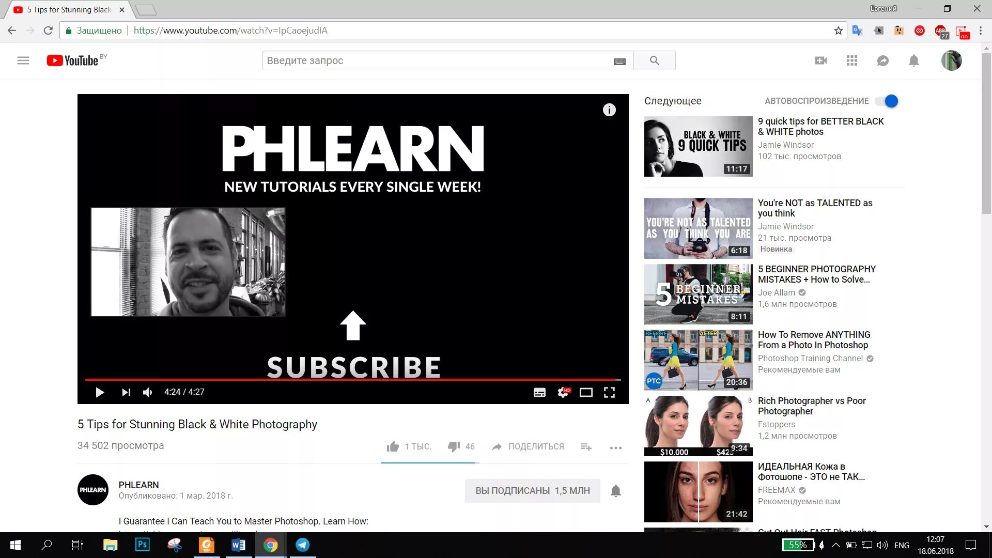
Task: Click the ВЫ ПОДПИСАНЫ subscribe button
Action: pyautogui.click(x=533, y=490)
